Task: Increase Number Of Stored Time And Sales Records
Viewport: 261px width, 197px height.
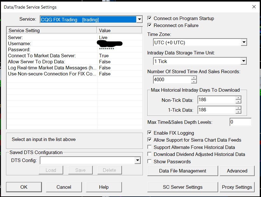Action: pyautogui.click(x=194, y=78)
